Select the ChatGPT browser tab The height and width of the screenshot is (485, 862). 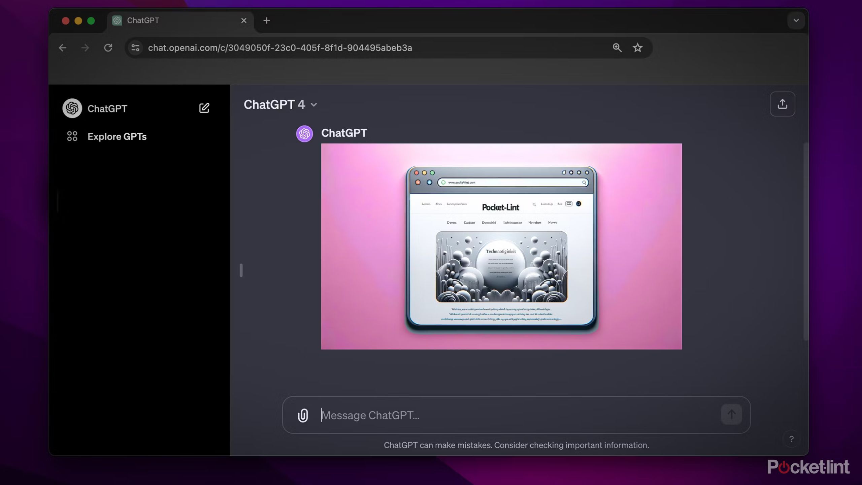(180, 21)
